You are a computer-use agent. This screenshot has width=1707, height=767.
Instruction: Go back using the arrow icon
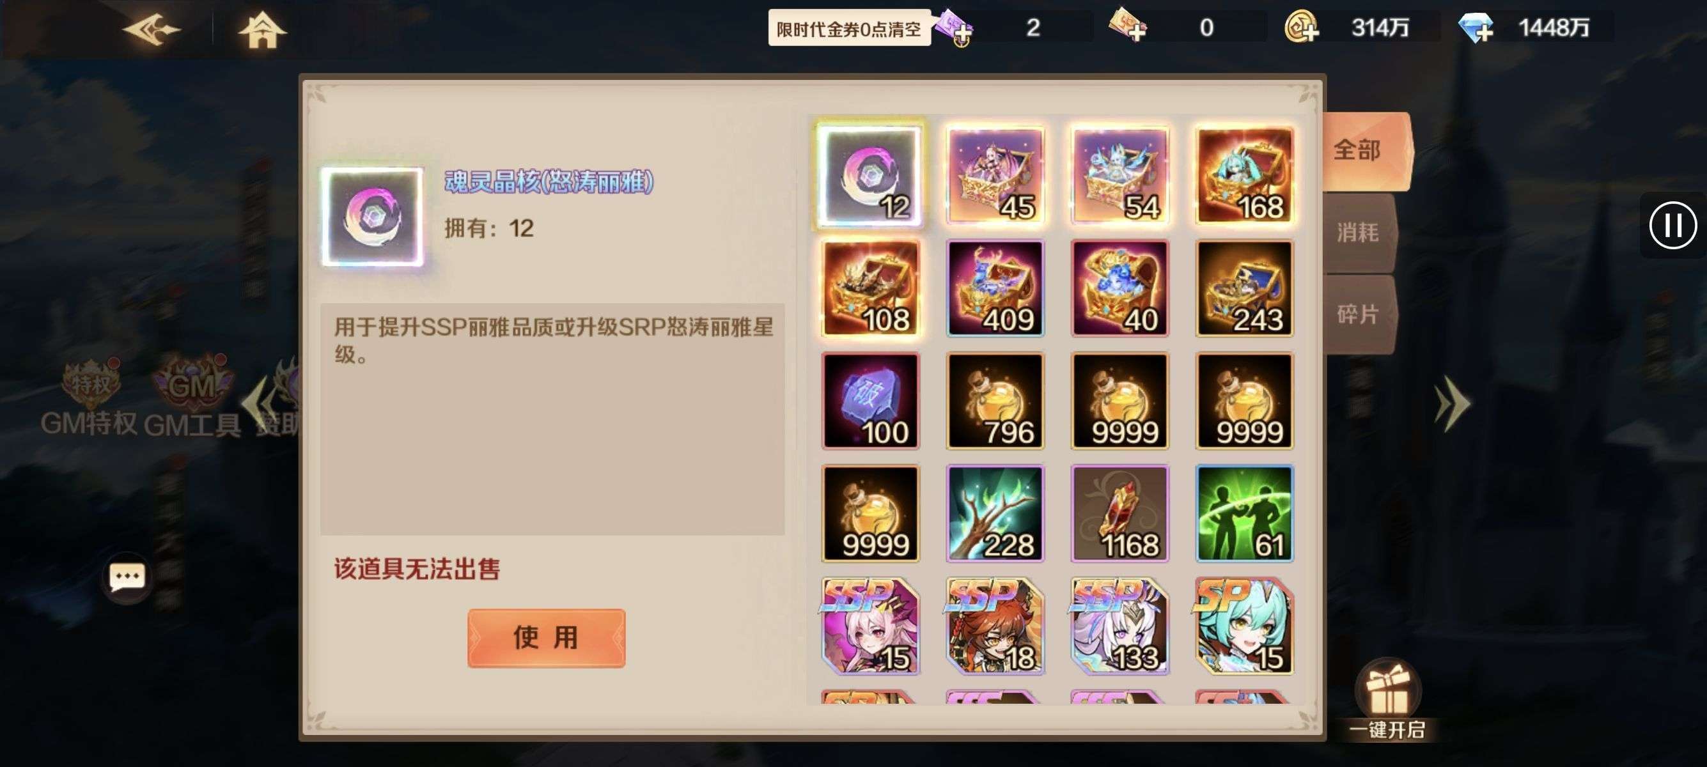152,29
